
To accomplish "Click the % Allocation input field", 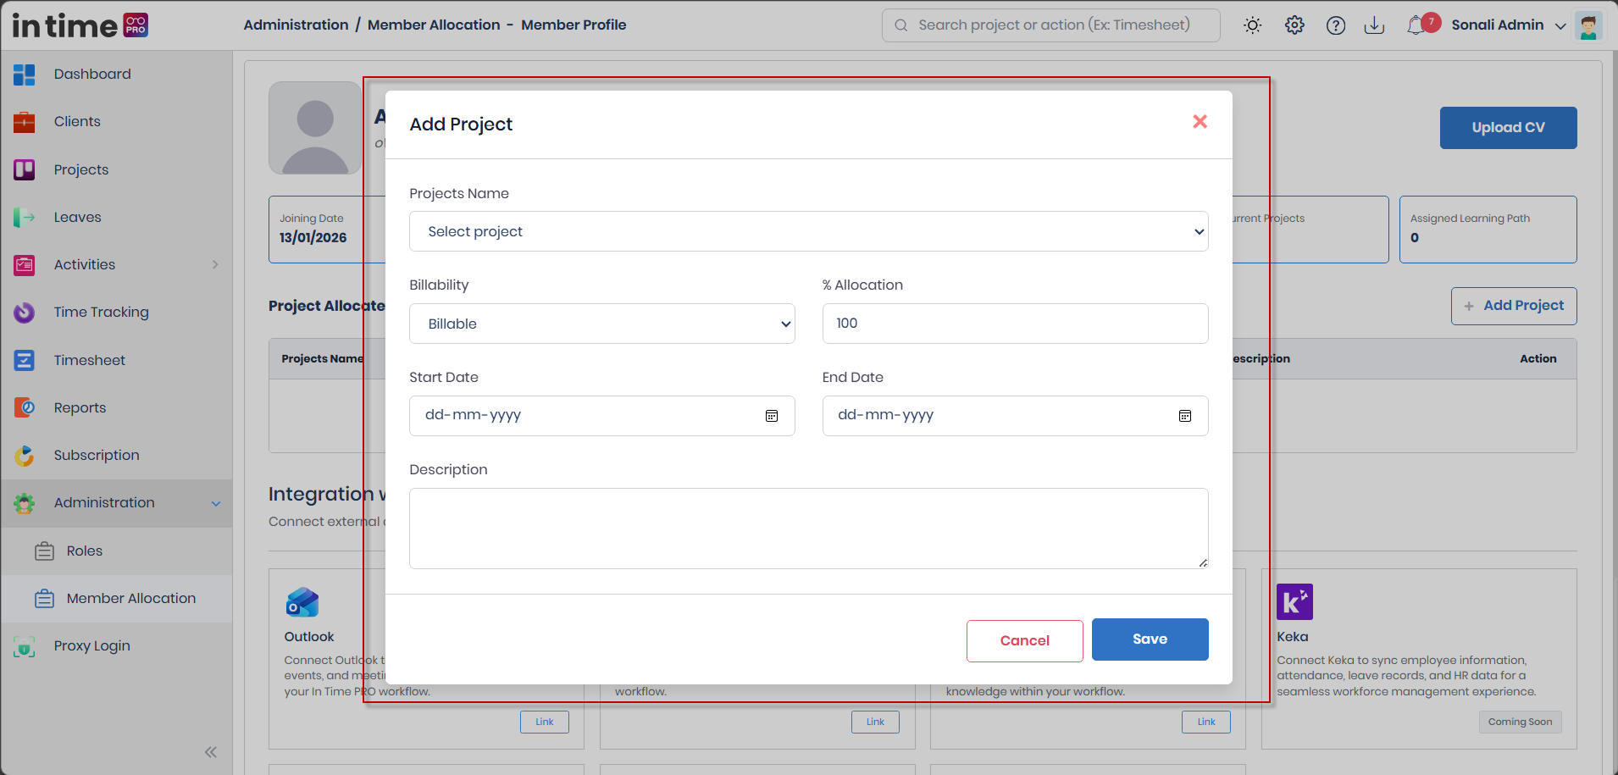I will (x=1015, y=324).
